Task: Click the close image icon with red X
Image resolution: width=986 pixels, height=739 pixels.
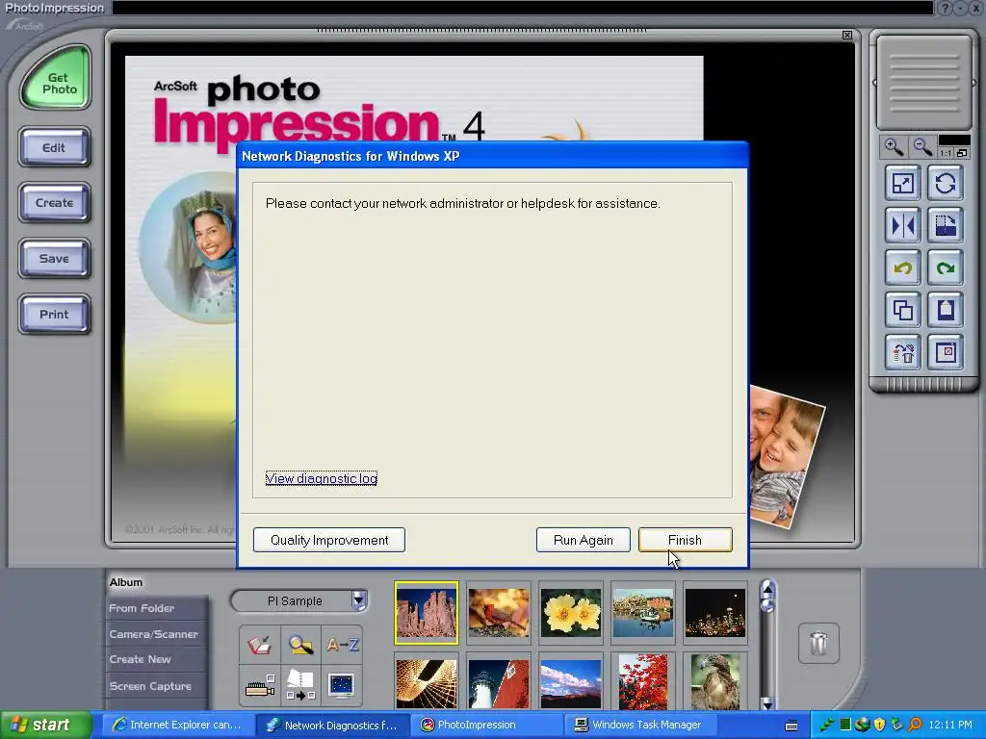Action: pyautogui.click(x=946, y=352)
